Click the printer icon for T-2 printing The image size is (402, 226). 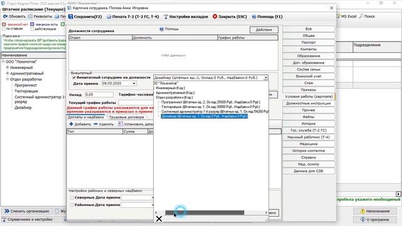109,17
